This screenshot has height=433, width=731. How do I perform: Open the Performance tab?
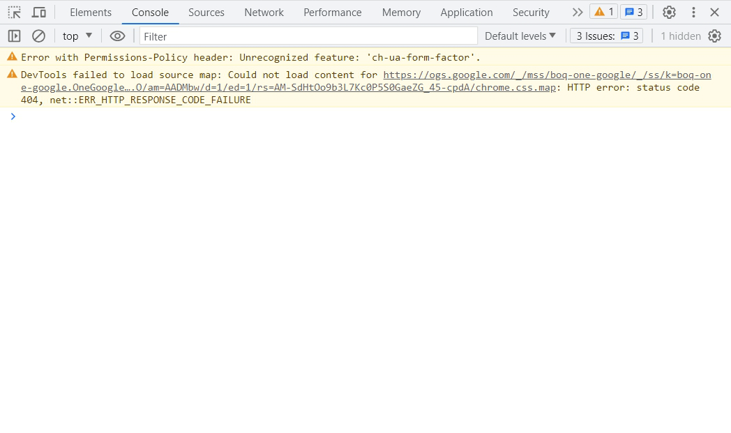(333, 13)
